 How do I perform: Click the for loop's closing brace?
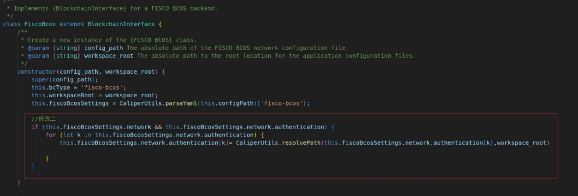(x=47, y=158)
